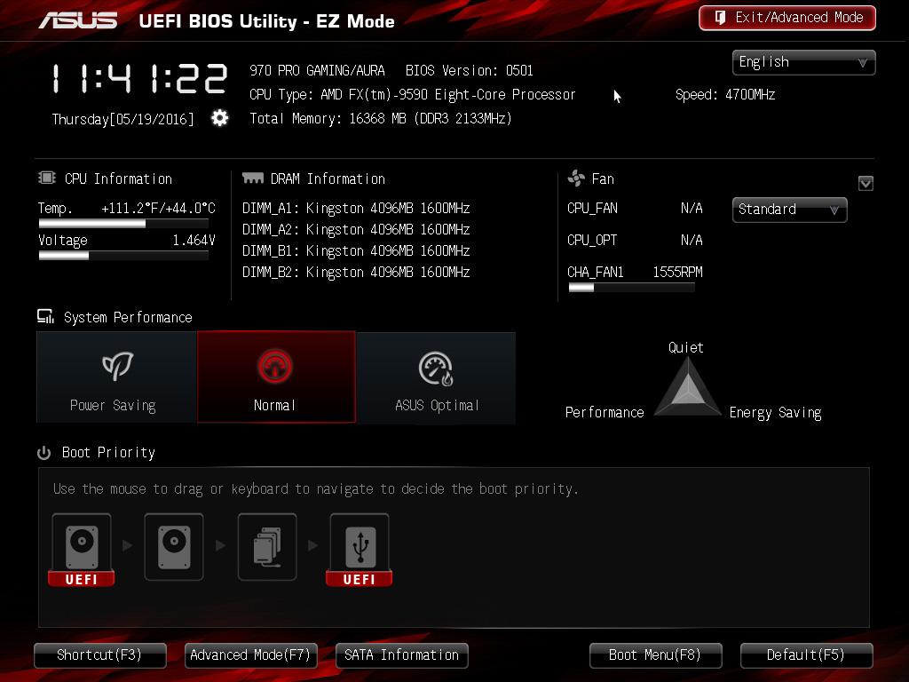This screenshot has height=682, width=909.
Task: Select the ASUS Optimal gauge icon
Action: tap(435, 369)
